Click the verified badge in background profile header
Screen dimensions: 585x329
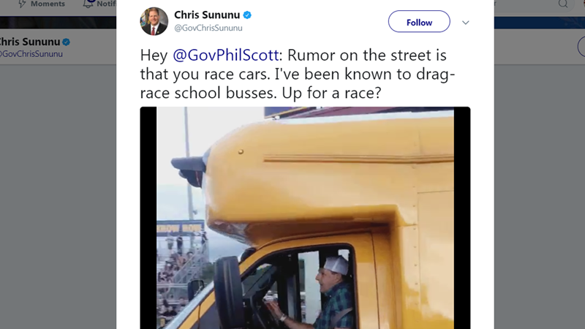pyautogui.click(x=66, y=42)
